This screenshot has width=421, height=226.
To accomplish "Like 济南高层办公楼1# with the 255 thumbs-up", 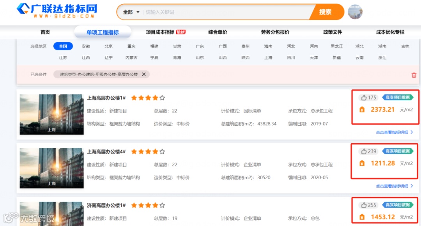I will [x=368, y=205].
